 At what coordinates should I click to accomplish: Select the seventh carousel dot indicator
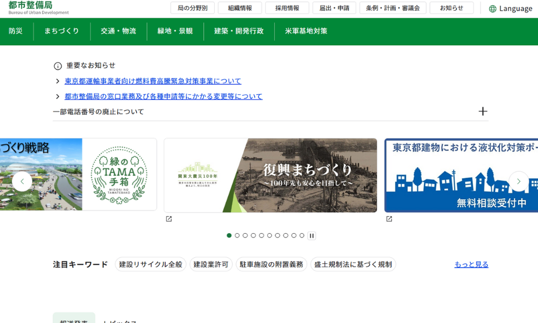[277, 235]
